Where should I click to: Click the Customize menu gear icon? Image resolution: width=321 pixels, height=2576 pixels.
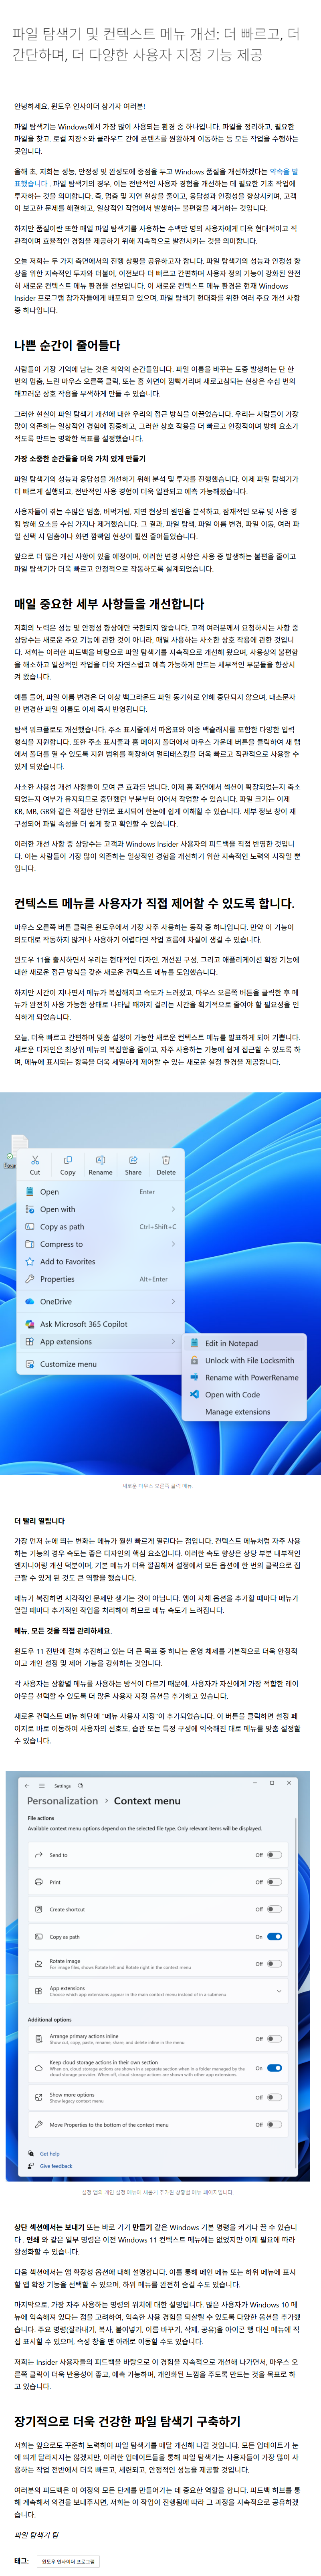coord(30,1364)
